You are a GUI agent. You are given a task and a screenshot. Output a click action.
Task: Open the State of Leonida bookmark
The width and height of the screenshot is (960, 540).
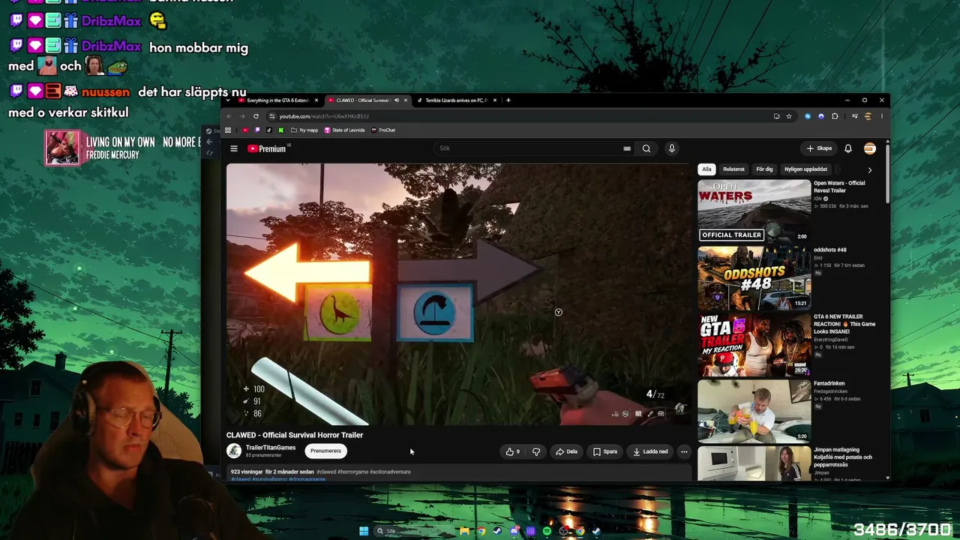[x=344, y=130]
